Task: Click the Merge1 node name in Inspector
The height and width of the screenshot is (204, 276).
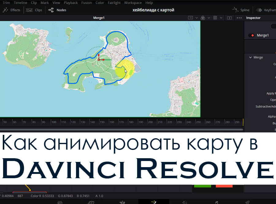Action: click(263, 35)
